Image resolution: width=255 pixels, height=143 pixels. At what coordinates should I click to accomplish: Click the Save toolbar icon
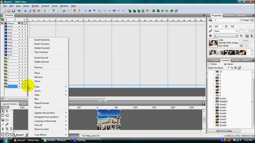click(13, 11)
